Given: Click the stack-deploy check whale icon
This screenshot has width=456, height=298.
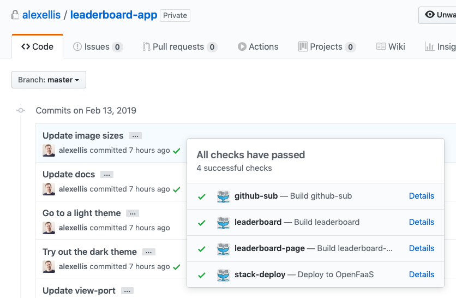Looking at the screenshot, I should pyautogui.click(x=223, y=275).
